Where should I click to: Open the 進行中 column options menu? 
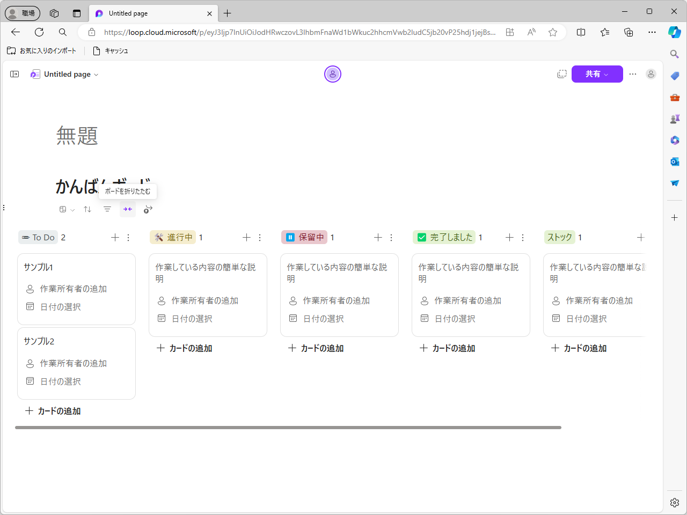click(260, 237)
